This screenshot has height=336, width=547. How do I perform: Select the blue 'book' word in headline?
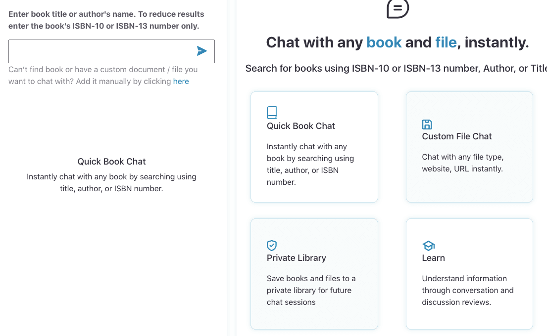coord(384,42)
